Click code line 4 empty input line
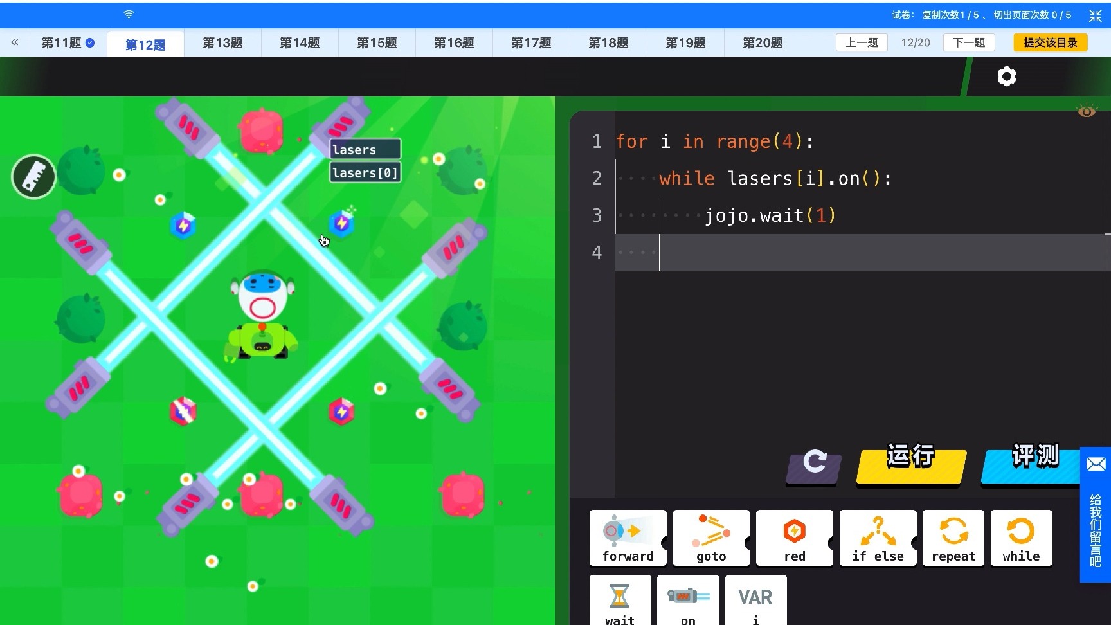 (x=862, y=252)
